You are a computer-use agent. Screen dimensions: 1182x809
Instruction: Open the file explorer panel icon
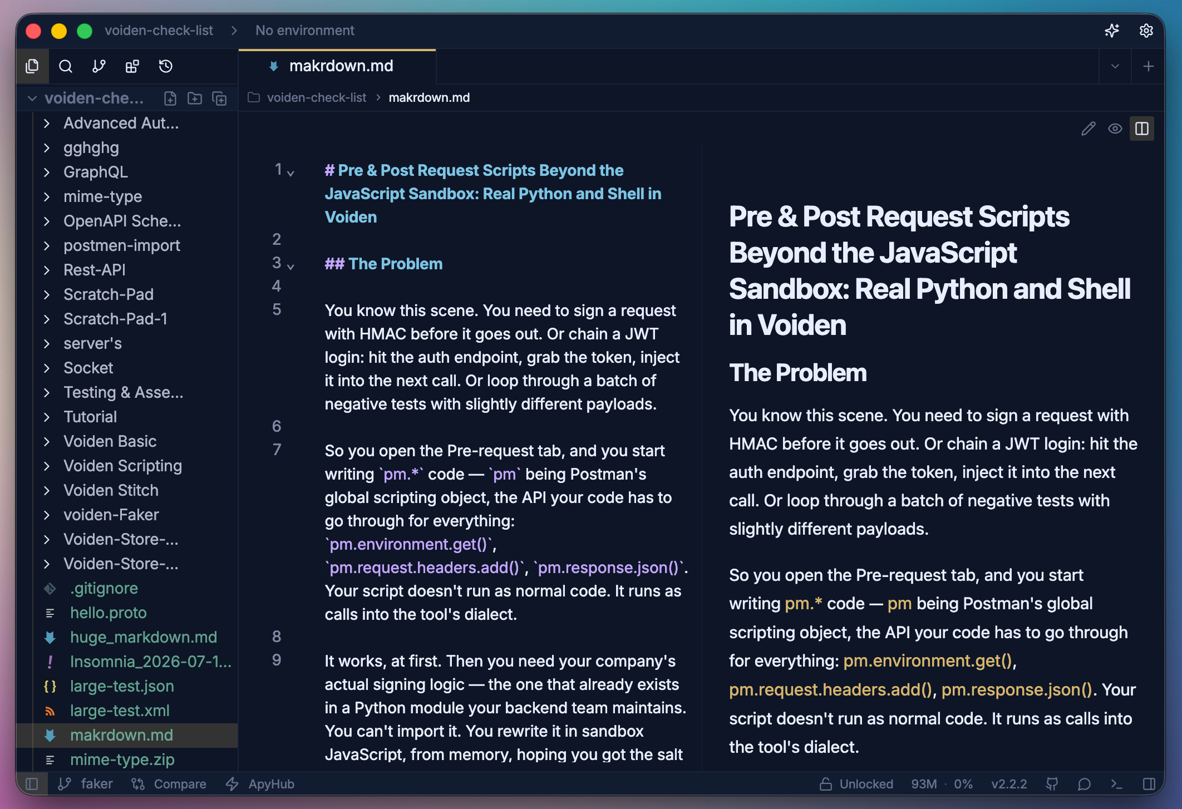tap(32, 66)
